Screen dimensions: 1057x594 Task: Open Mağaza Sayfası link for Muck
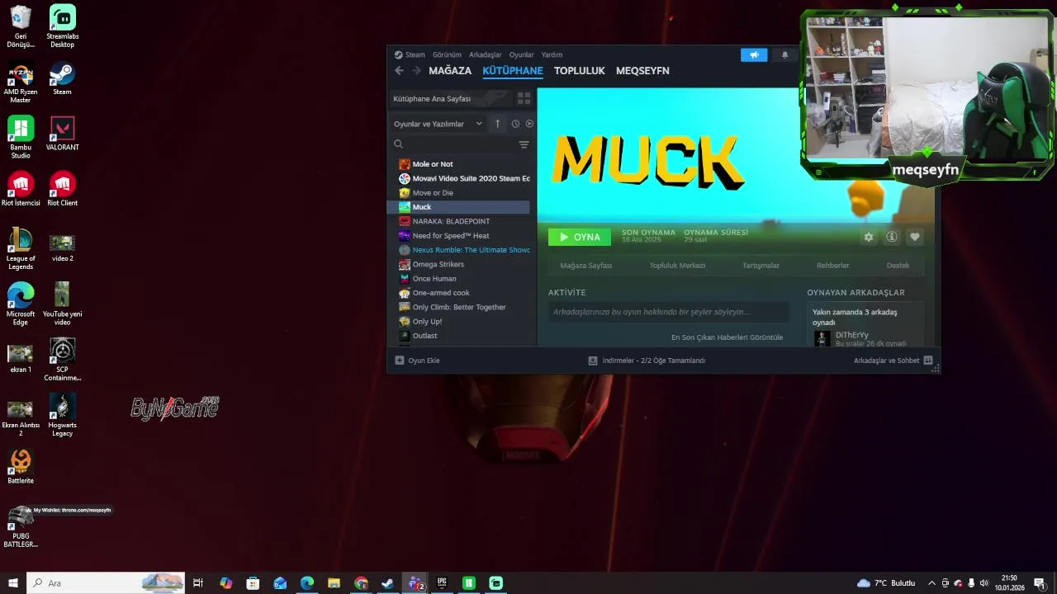(586, 266)
